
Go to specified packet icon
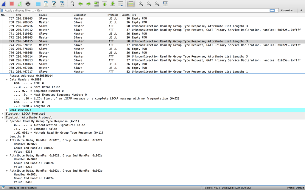[x=97, y=4]
